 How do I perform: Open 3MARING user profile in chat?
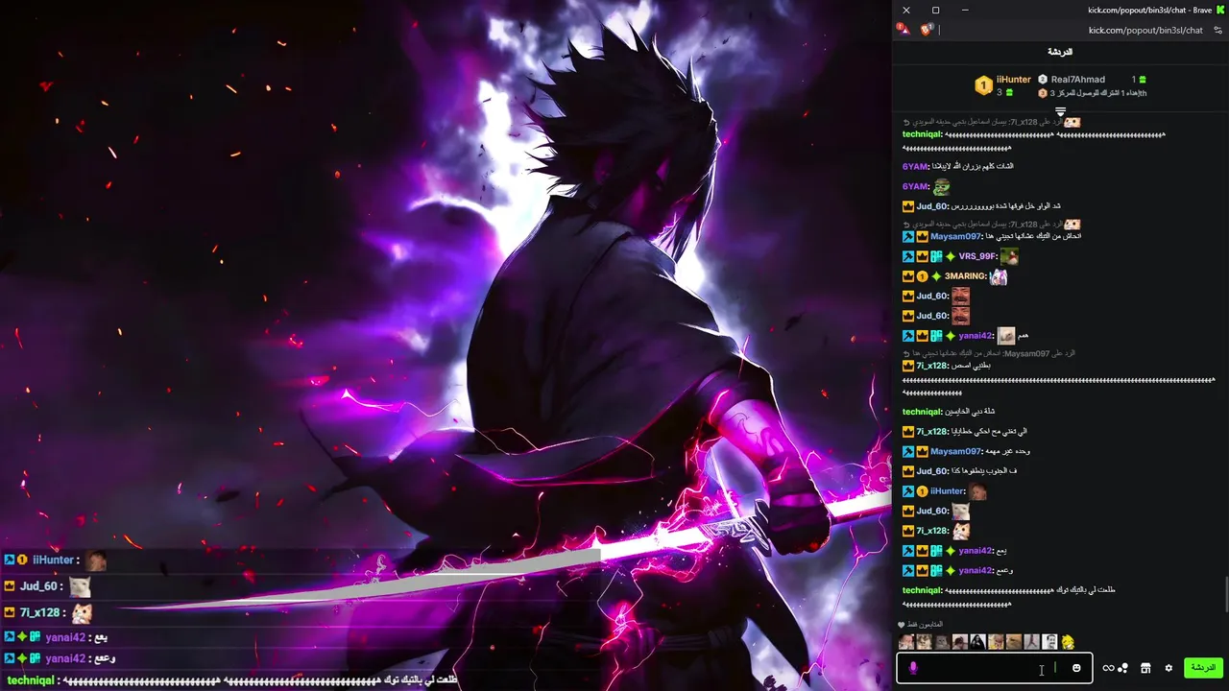tap(966, 276)
